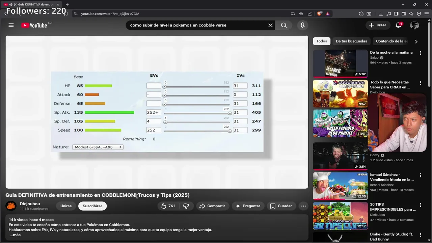
Task: Subscribe with the Suscribirse button
Action: 92,206
